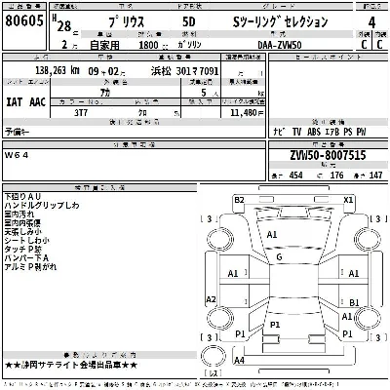The image size is (390, 390).
Task: Select registration number 浜松 301 マ 7091
Action: tap(184, 71)
